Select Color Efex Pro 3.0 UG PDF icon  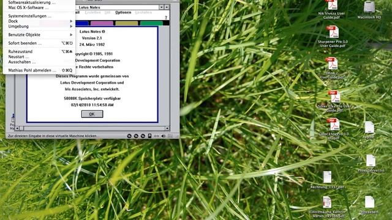click(333, 124)
